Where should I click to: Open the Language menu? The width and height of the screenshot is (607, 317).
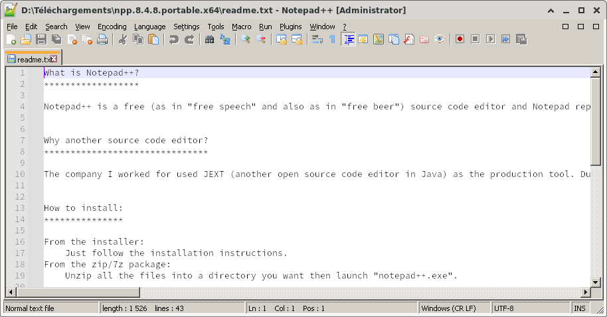150,27
